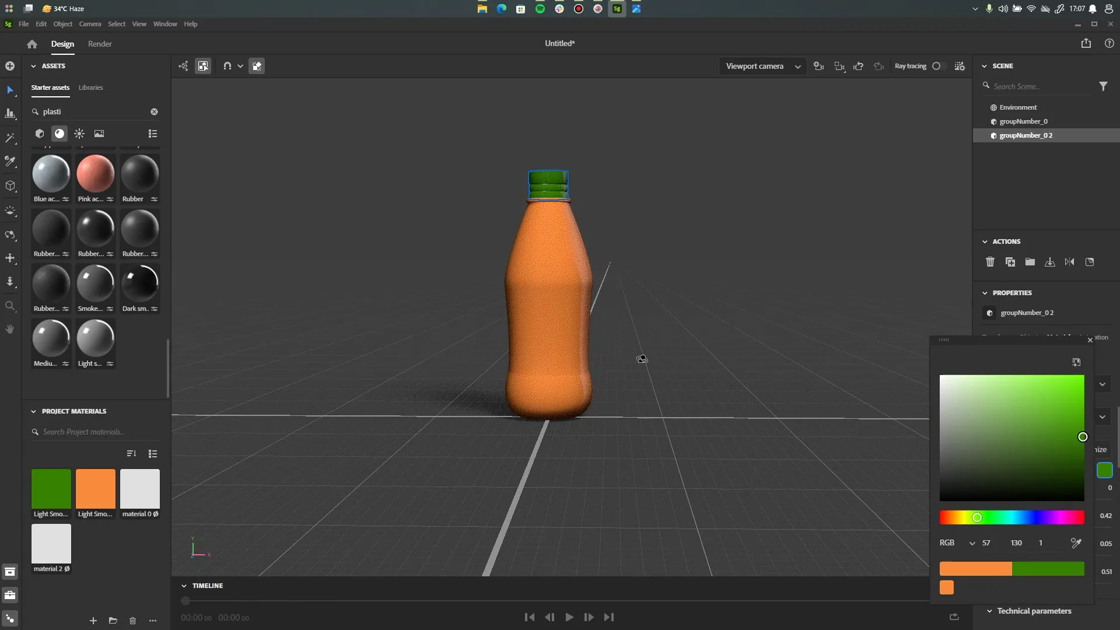Filter the Scene list with funnel icon

pyautogui.click(x=1103, y=86)
